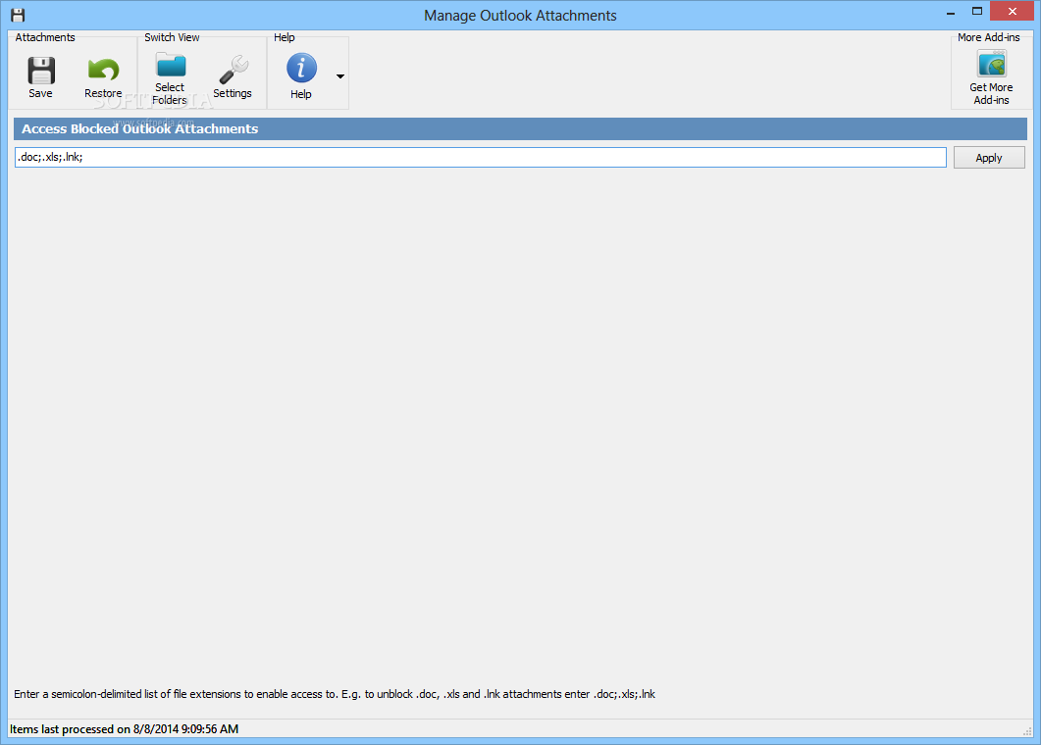The image size is (1041, 745).
Task: Click the Save attachments floppy icon
Action: click(x=41, y=71)
